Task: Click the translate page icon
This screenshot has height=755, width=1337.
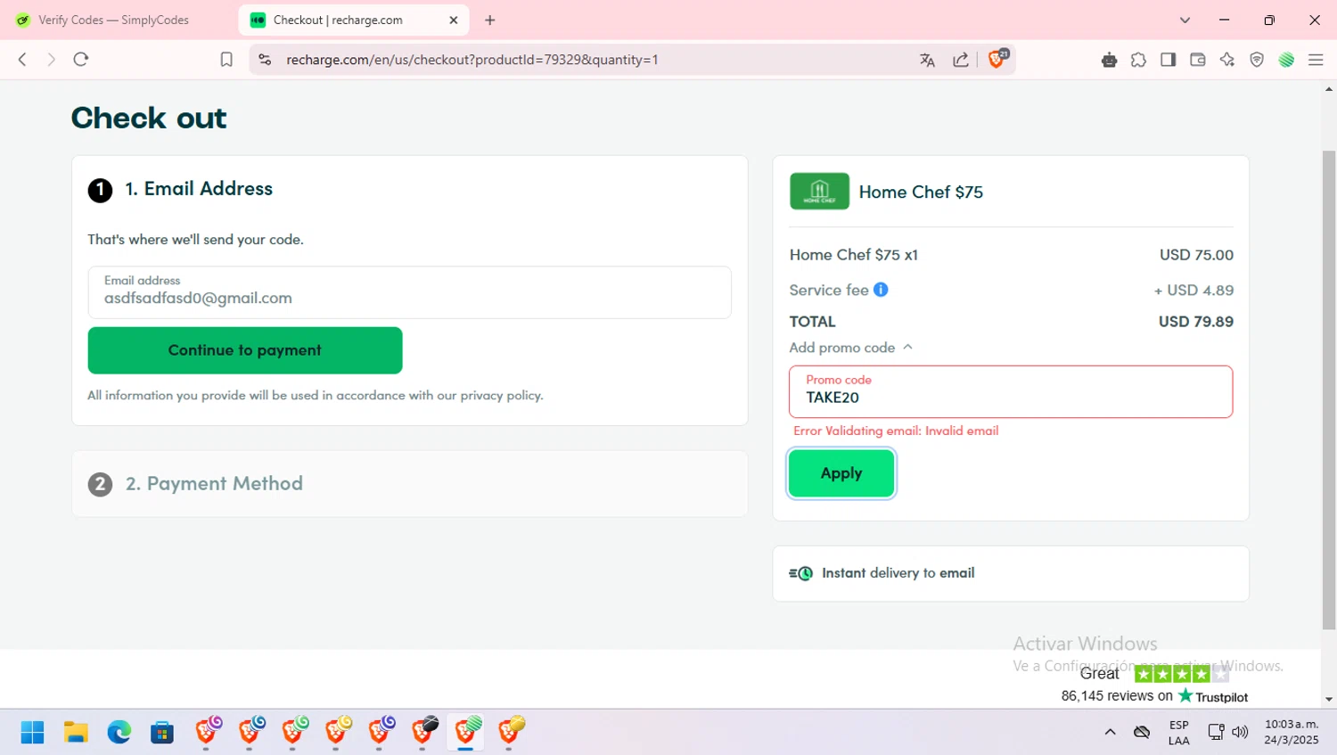Action: (927, 60)
